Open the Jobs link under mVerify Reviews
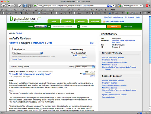The height and width of the screenshot is (114, 151). pyautogui.click(x=50, y=43)
